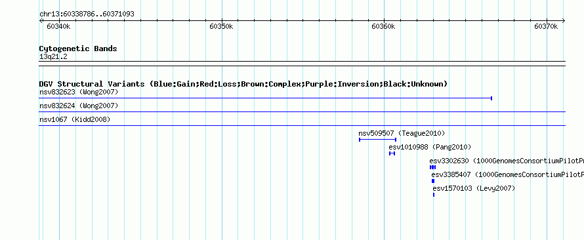Click the 60350k ruler tick label
Image resolution: width=584 pixels, height=240 pixels.
click(221, 26)
